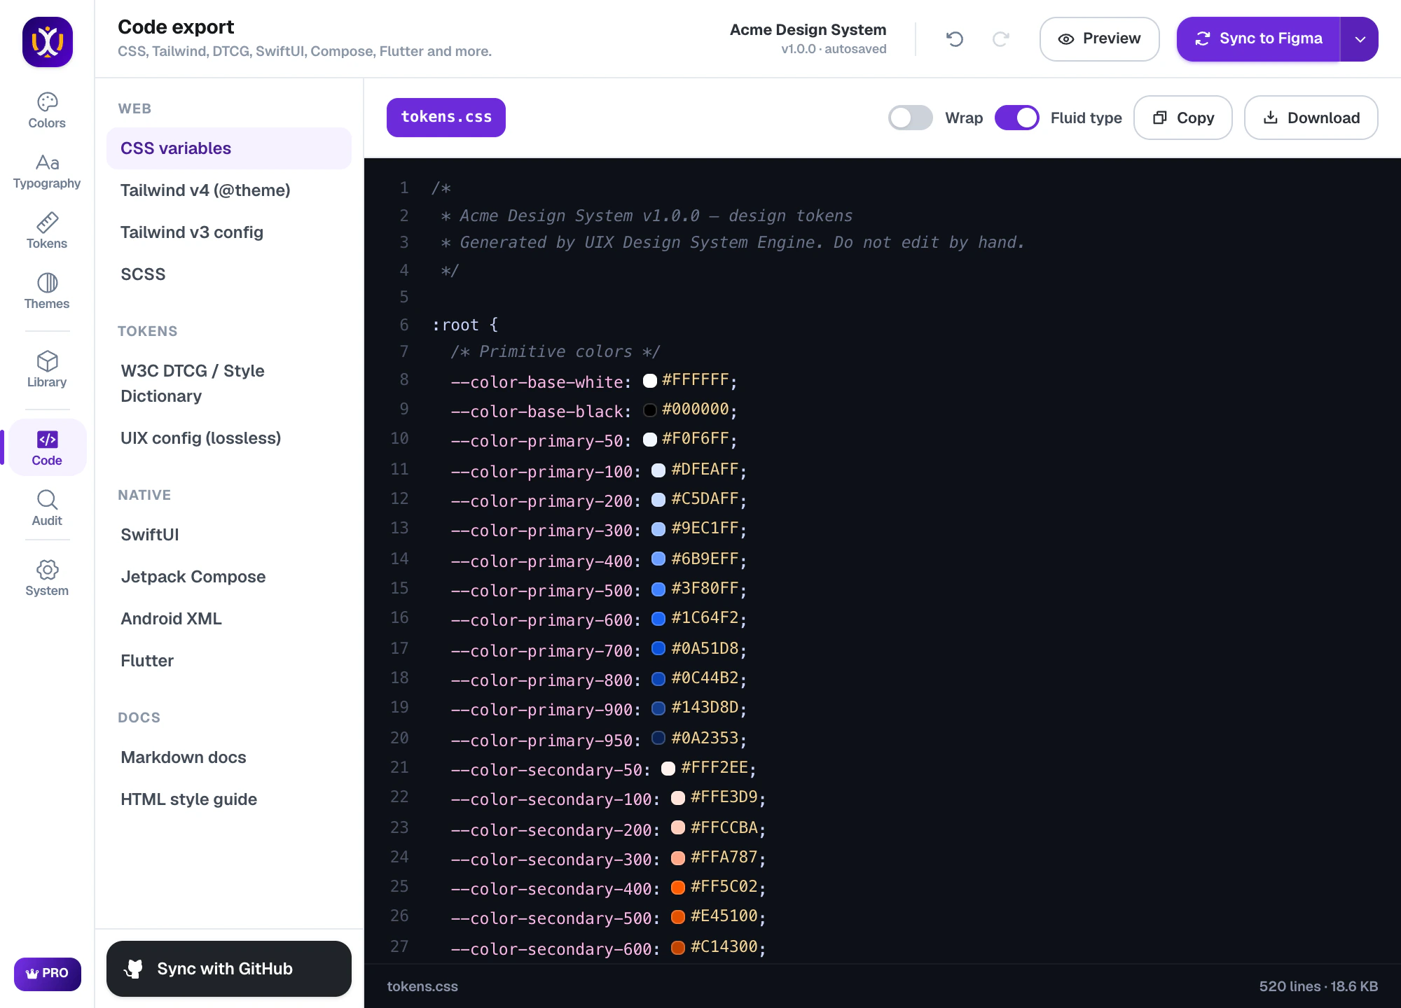Viewport: 1401px width, 1008px height.
Task: Click the '520 lines · 18.6 KB' status text
Action: pos(1318,986)
